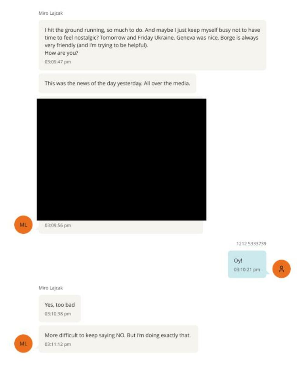Click the How are you? line
The height and width of the screenshot is (392, 304).
[61, 53]
